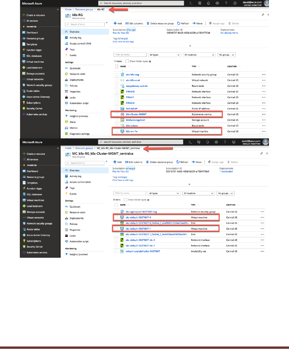Click Move in the k8s-RG toolbar

tap(198, 23)
